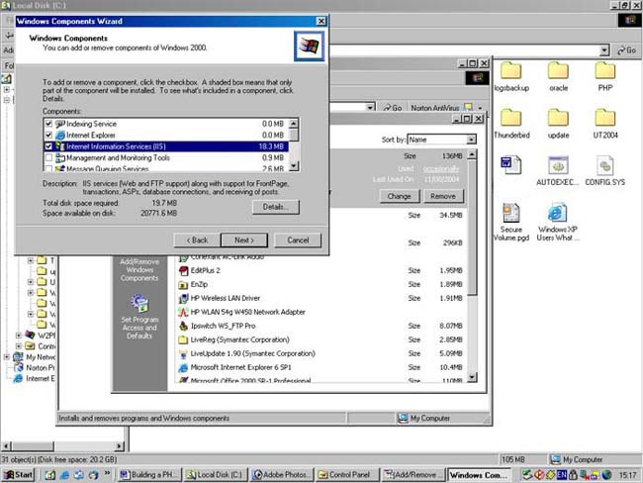The image size is (643, 483).
Task: Expand the My Network tree node
Action: point(6,358)
